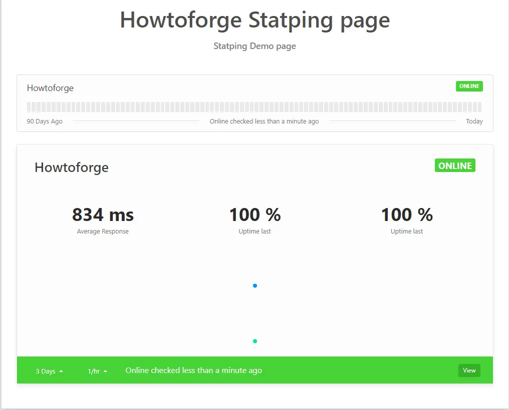Open the 1/hr interval dropdown
Viewport: 509px width, 410px height.
(97, 371)
